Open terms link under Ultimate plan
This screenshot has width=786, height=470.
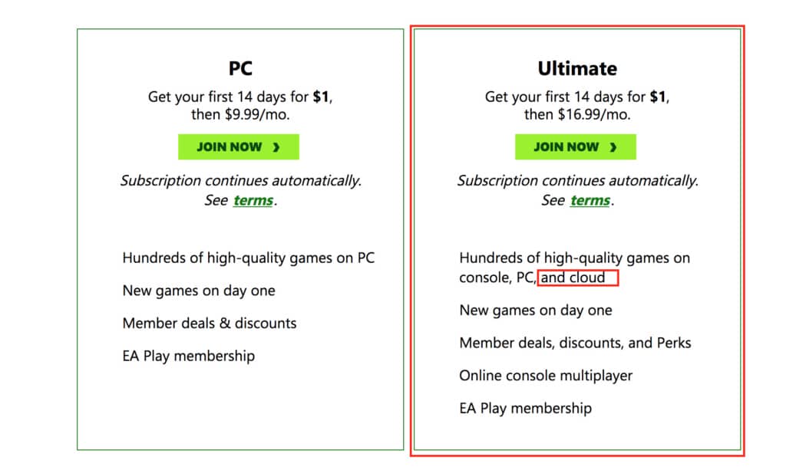590,200
